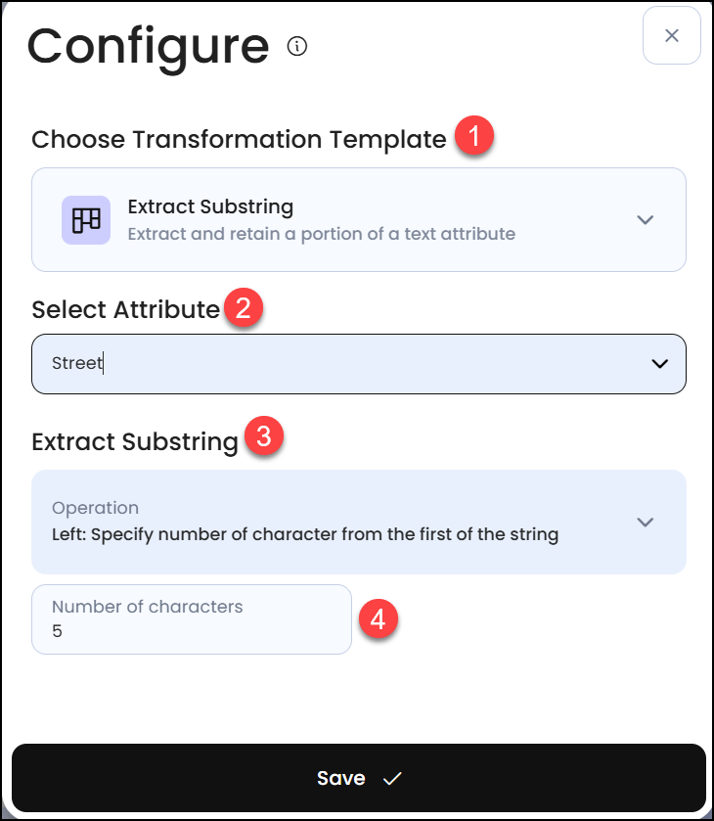Click the info icon beside Configure heading
The width and height of the screenshot is (714, 821).
click(296, 45)
